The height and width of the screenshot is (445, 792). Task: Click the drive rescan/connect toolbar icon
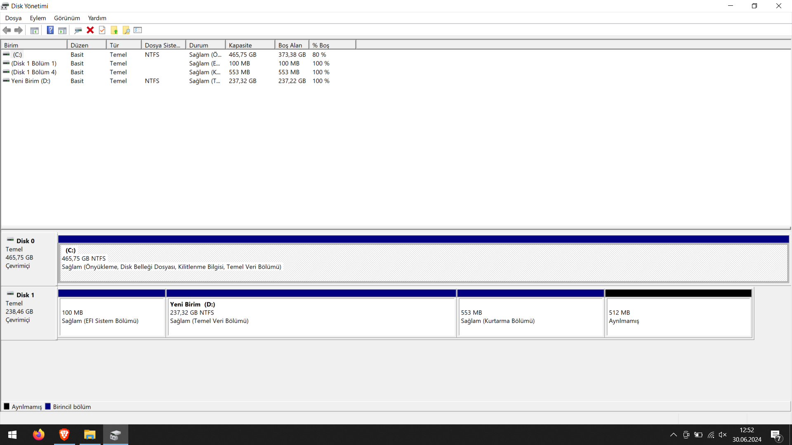(x=78, y=30)
